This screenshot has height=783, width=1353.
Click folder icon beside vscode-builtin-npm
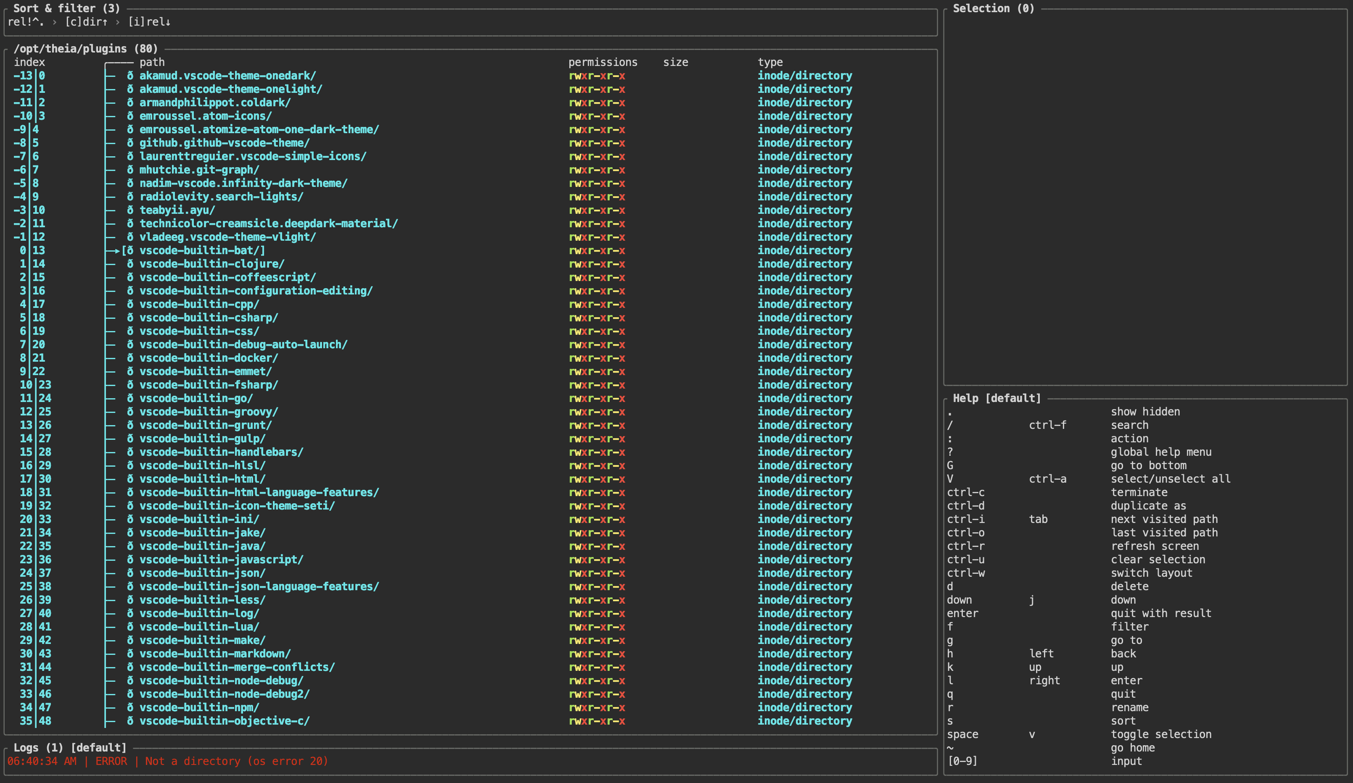click(130, 707)
